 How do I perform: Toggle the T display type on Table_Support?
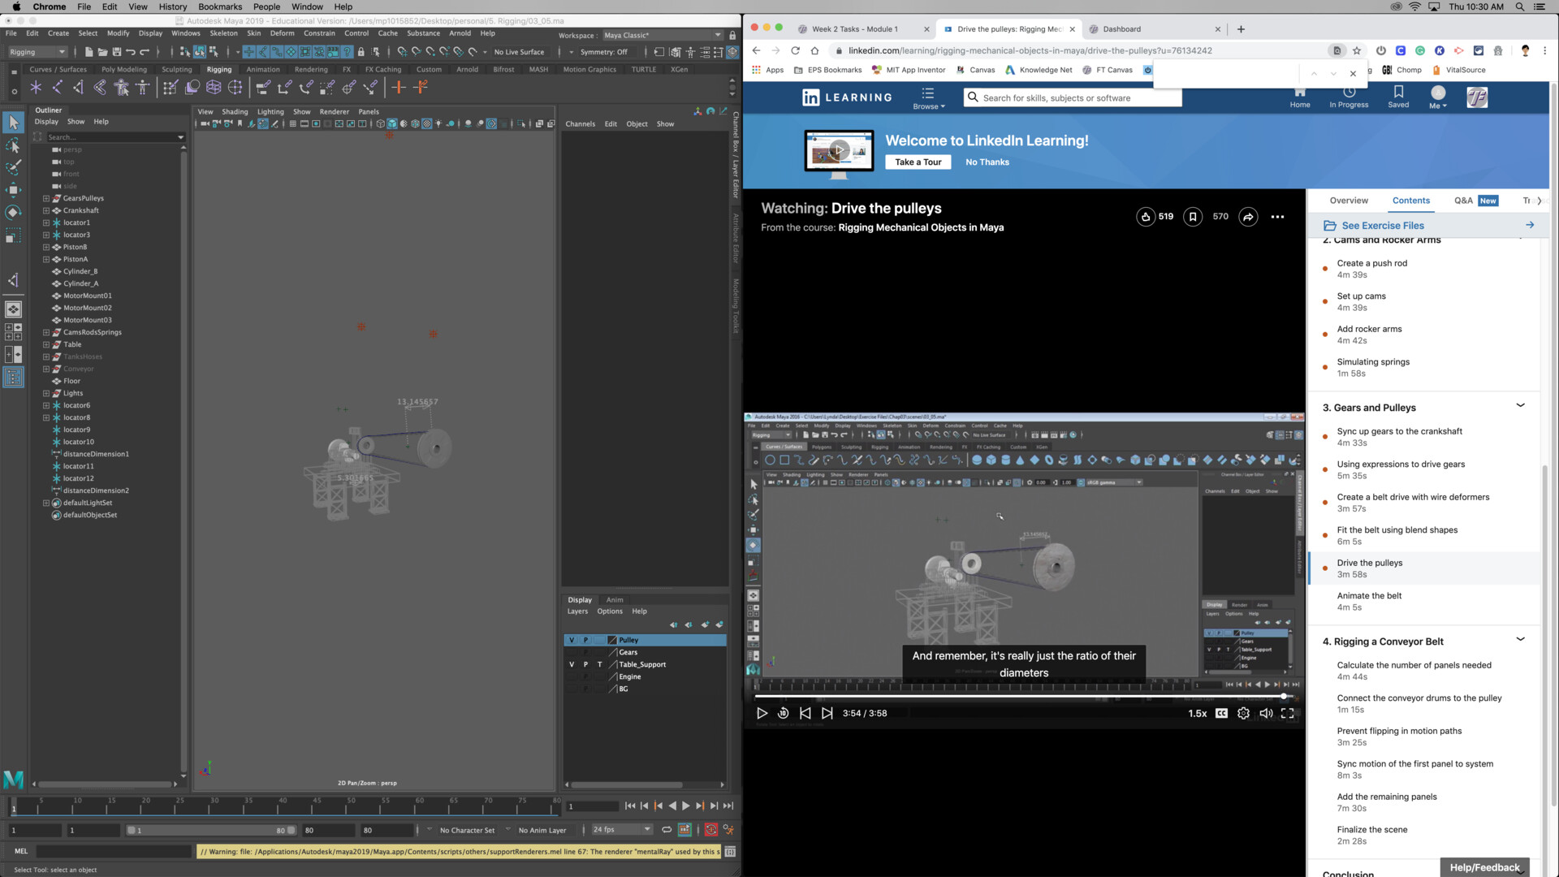click(600, 665)
